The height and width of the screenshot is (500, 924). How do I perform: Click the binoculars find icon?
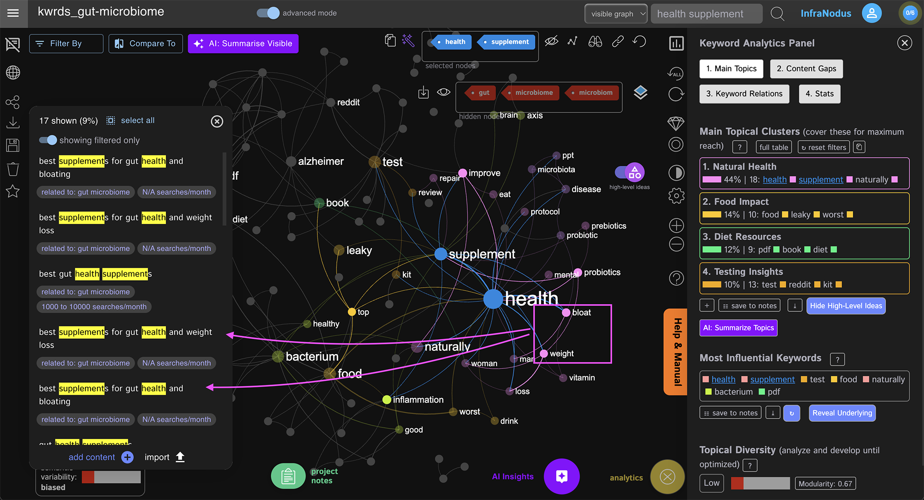tap(595, 42)
